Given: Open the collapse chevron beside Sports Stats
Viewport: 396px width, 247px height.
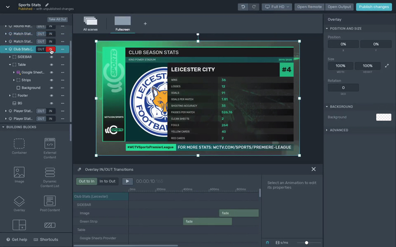Looking at the screenshot, I should pyautogui.click(x=8, y=7).
